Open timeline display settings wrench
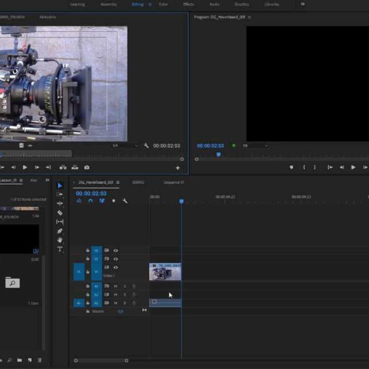 [125, 201]
